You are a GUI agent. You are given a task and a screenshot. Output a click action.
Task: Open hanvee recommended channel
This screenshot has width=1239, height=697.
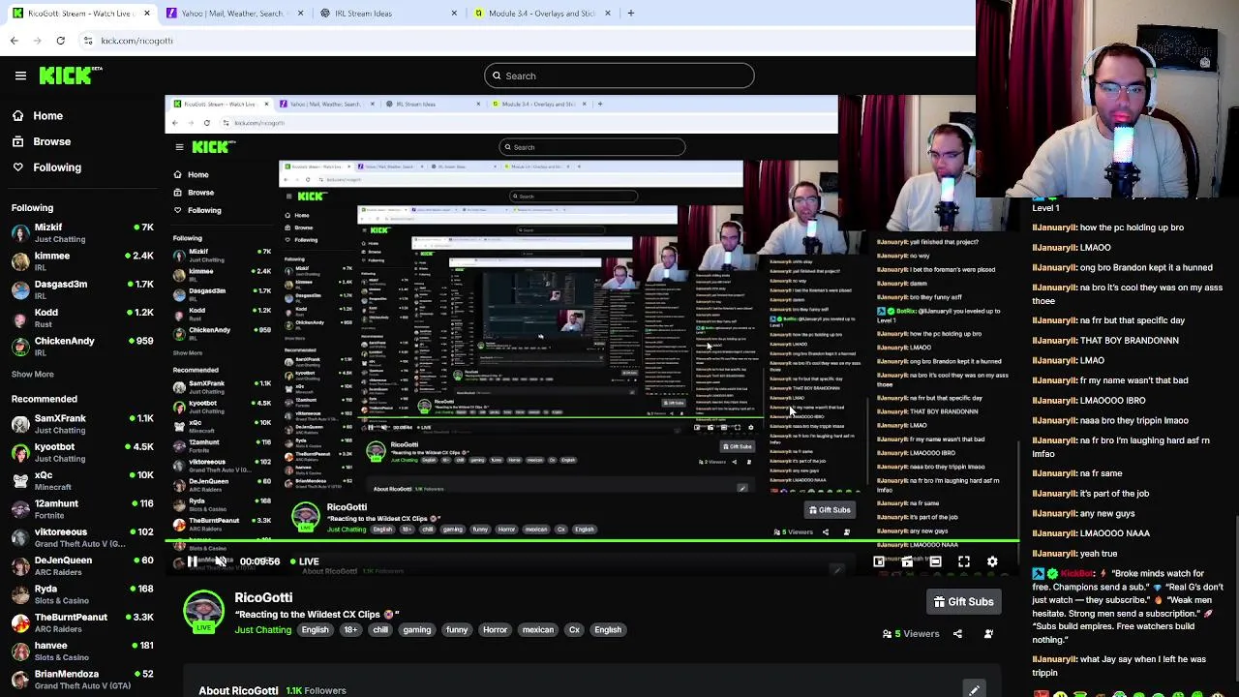81,650
